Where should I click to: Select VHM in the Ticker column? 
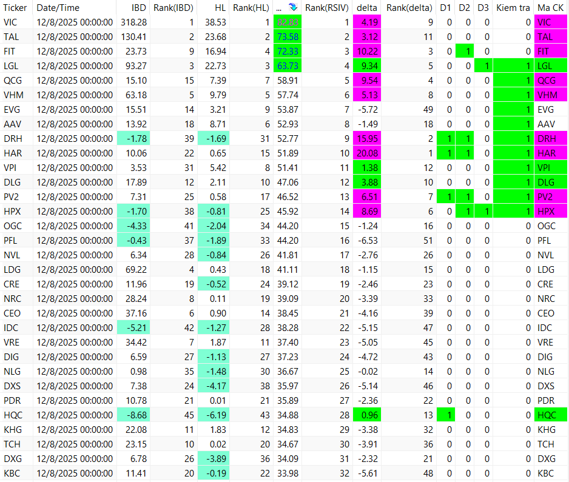click(13, 95)
